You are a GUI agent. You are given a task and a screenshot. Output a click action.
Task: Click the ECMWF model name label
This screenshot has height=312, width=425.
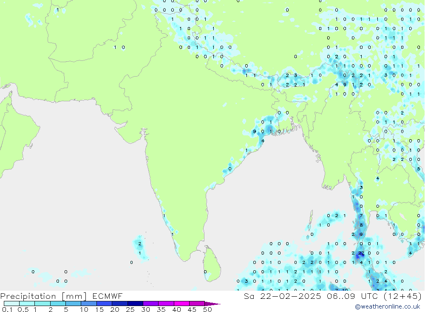(x=108, y=296)
